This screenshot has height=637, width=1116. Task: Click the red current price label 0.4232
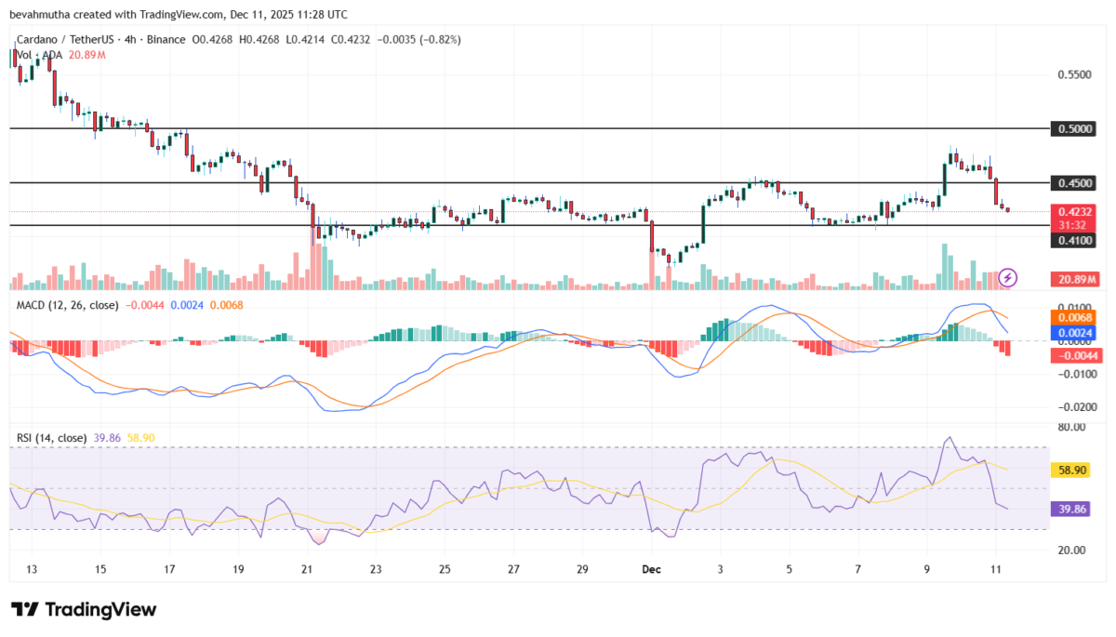[x=1071, y=212]
